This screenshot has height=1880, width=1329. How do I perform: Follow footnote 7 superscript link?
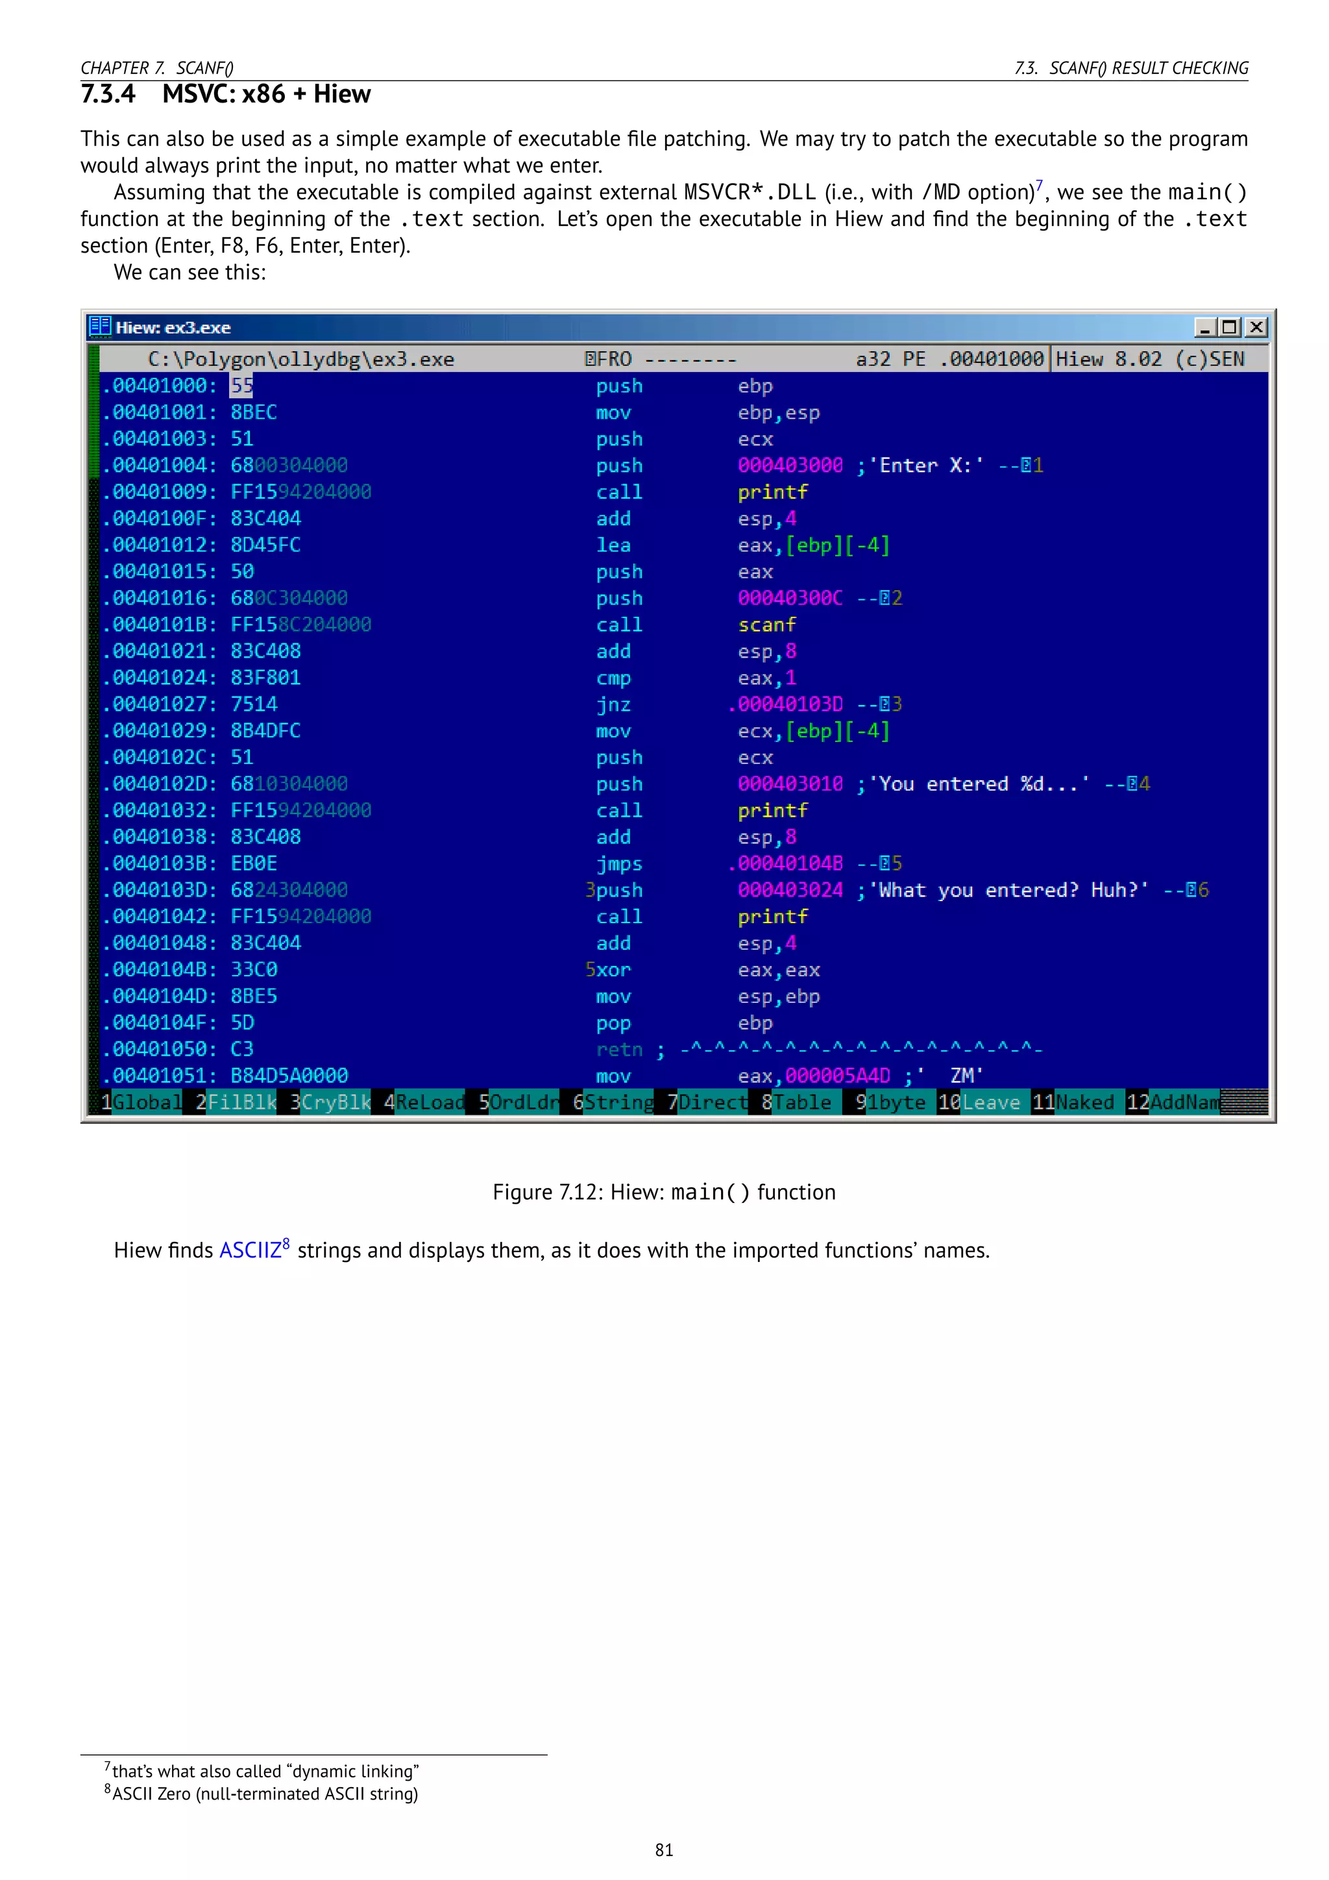pos(1040,185)
